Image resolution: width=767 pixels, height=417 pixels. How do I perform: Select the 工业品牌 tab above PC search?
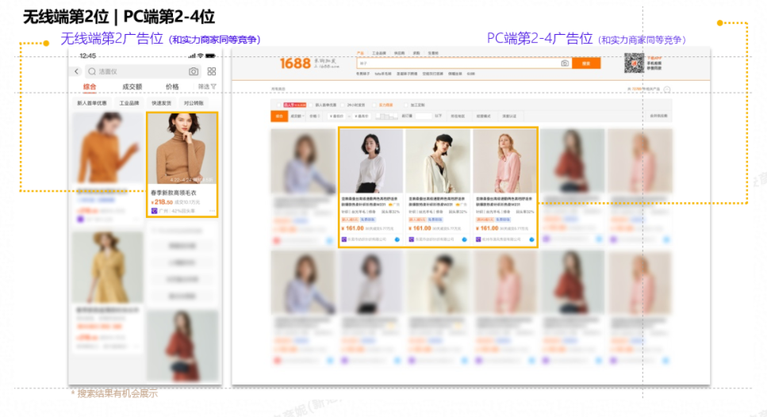(379, 53)
